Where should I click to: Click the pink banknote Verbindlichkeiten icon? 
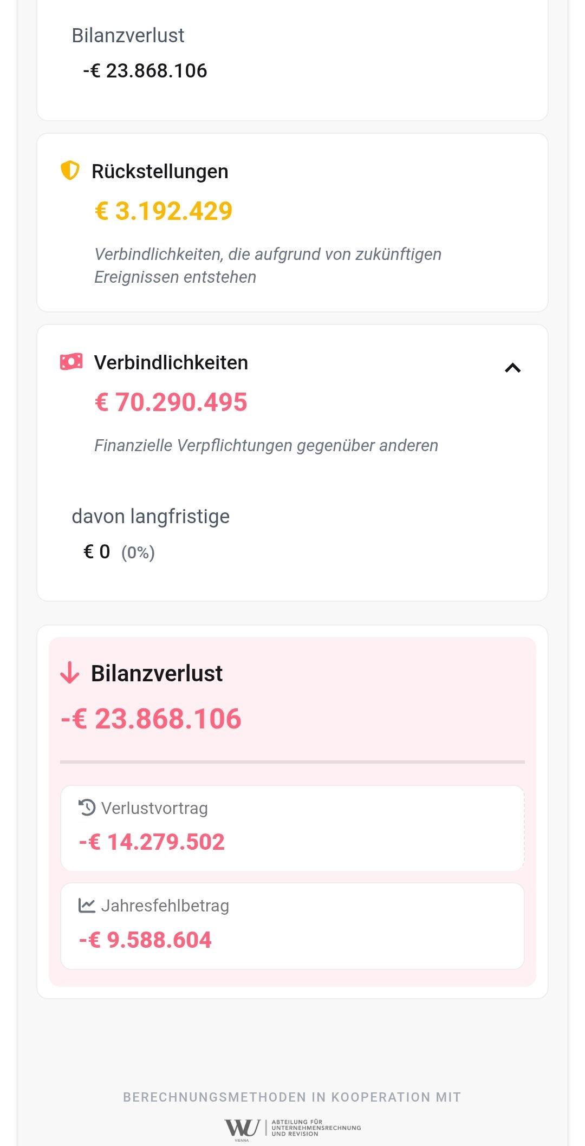click(x=71, y=362)
